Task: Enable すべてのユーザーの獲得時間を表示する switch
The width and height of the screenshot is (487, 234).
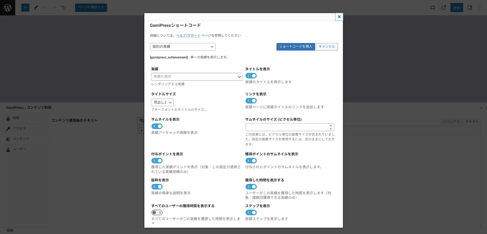Action: (x=157, y=212)
